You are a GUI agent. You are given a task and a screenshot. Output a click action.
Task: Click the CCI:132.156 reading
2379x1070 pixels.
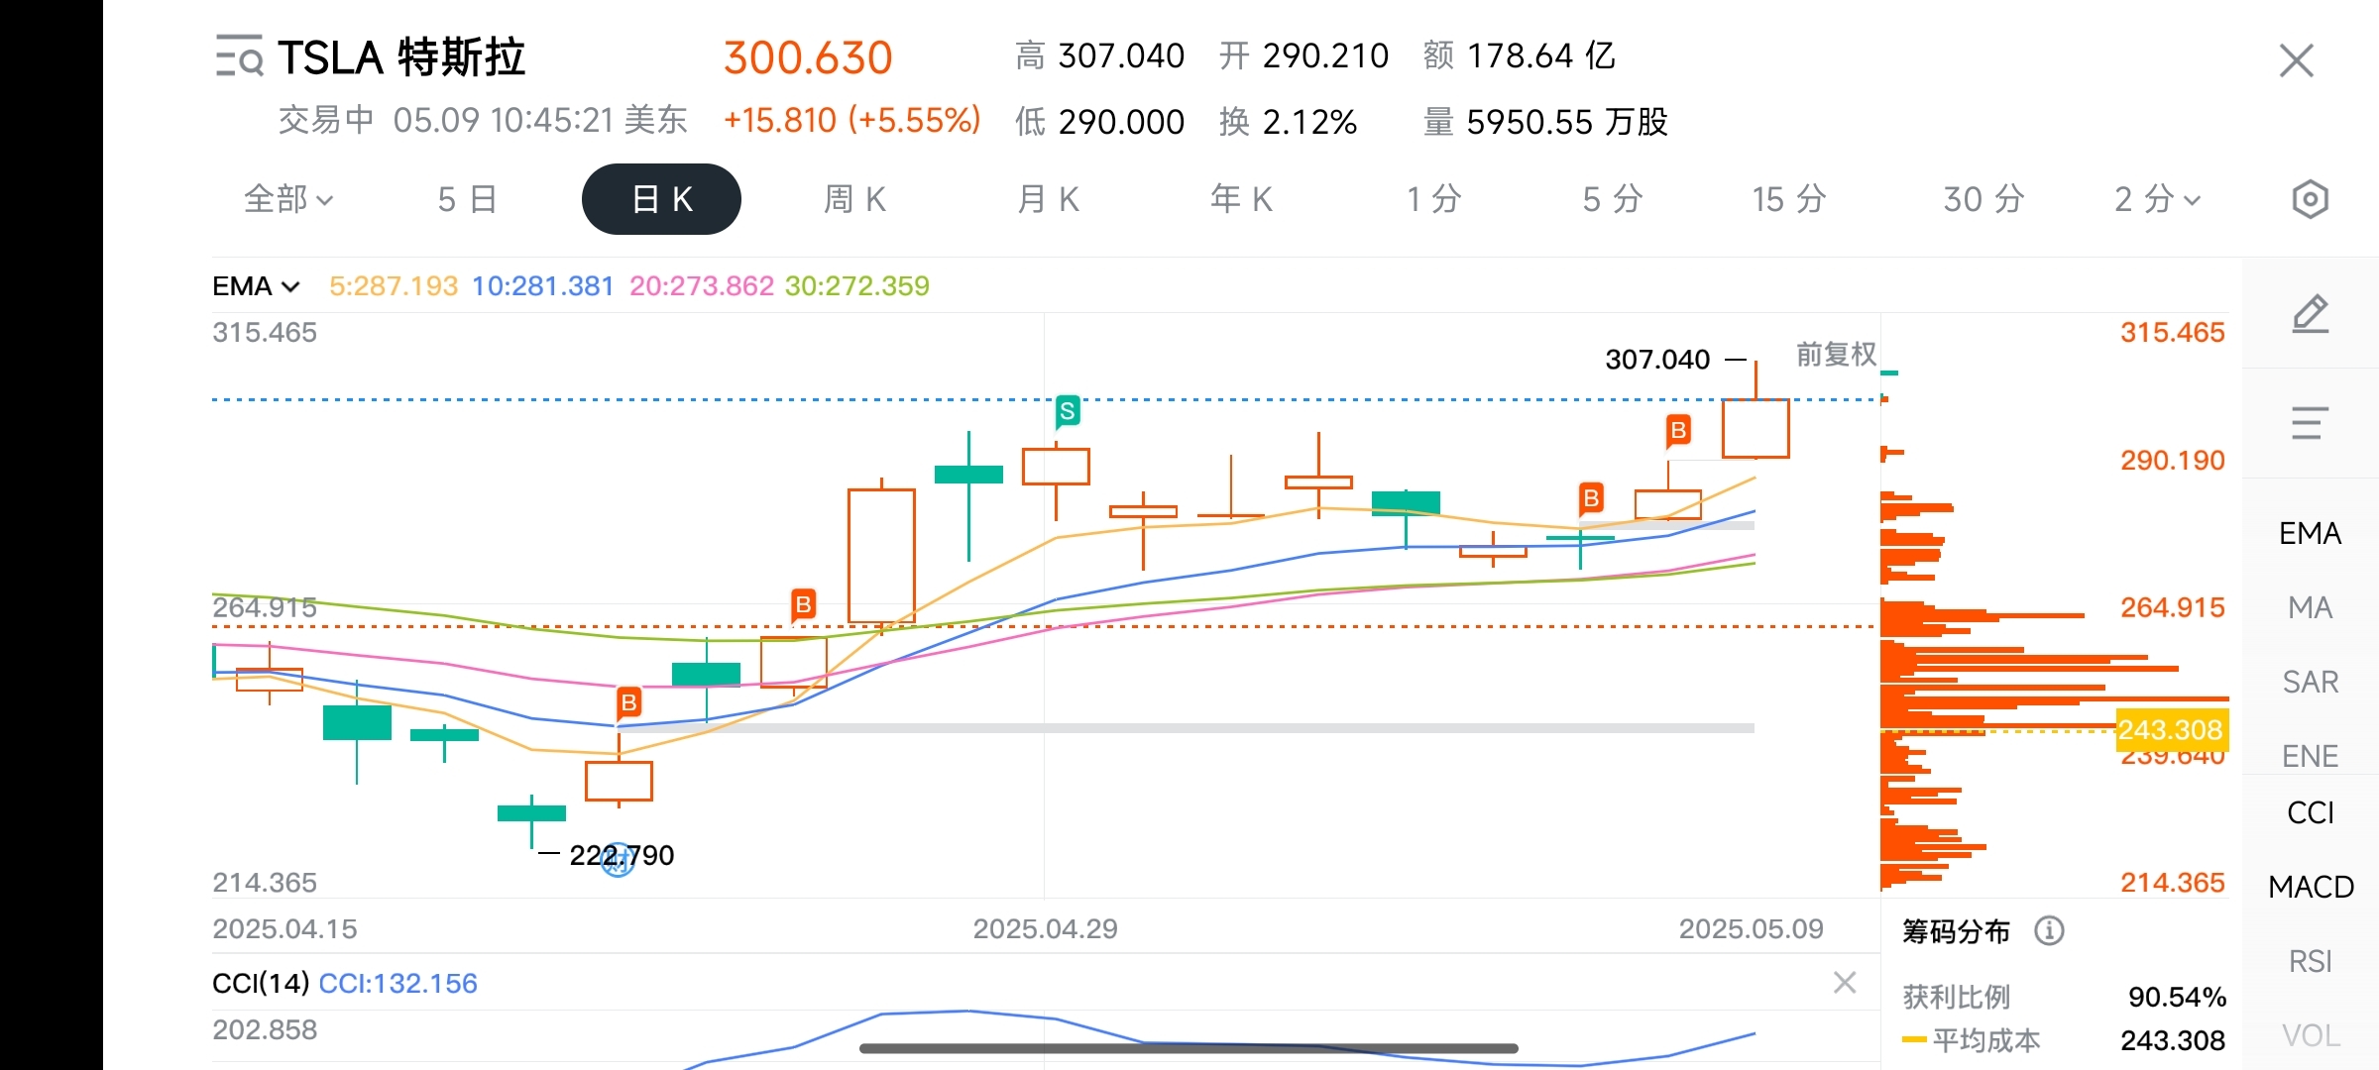click(x=397, y=983)
